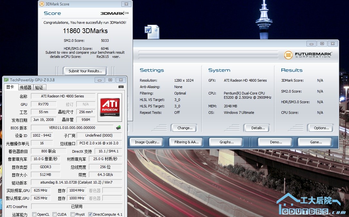The width and height of the screenshot is (349, 217).
Task: Open Image Quality... in 3DMark06
Action: [x=147, y=142]
